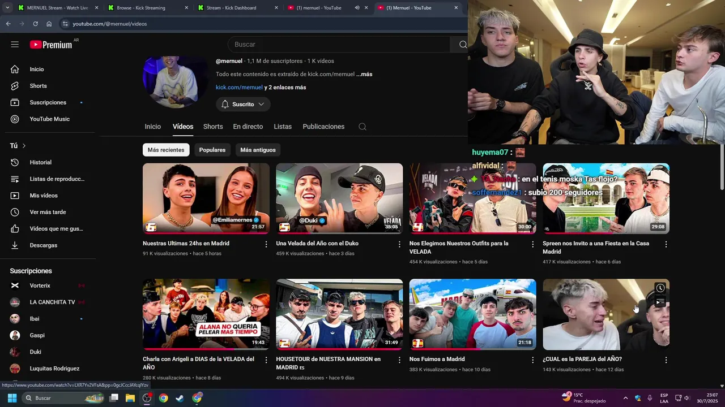The height and width of the screenshot is (407, 725).
Task: Click the YouTube Buscar search field
Action: (x=340, y=44)
